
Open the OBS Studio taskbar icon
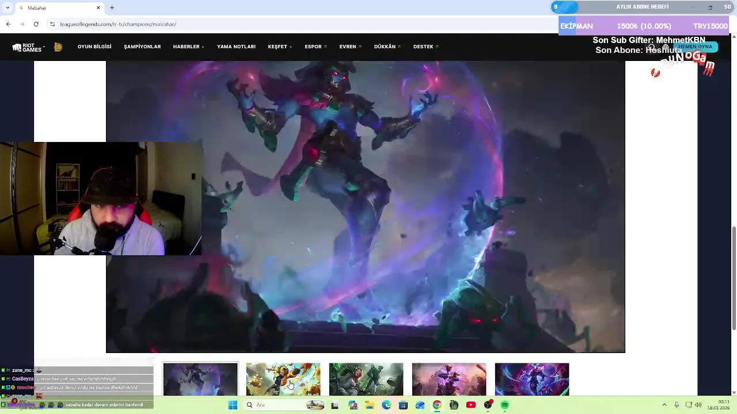(x=488, y=405)
